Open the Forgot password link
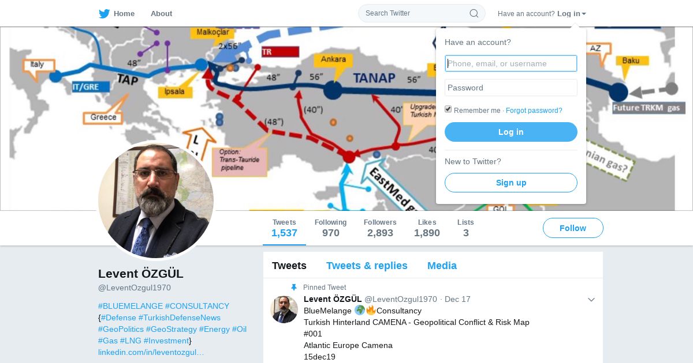This screenshot has height=363, width=693. point(534,111)
